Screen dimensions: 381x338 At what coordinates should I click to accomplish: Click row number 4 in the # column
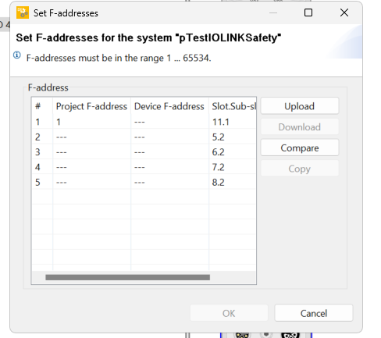click(x=37, y=167)
